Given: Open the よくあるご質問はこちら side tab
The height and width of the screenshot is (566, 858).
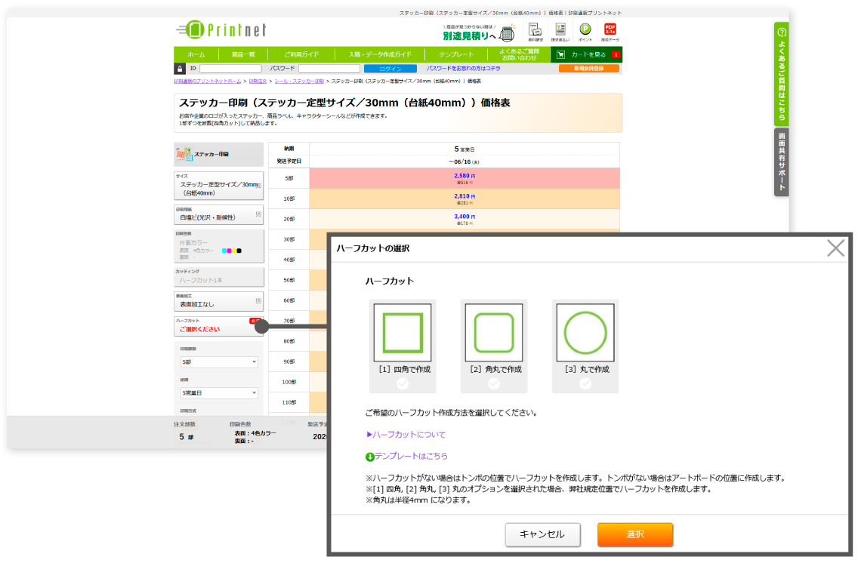Looking at the screenshot, I should 782,75.
